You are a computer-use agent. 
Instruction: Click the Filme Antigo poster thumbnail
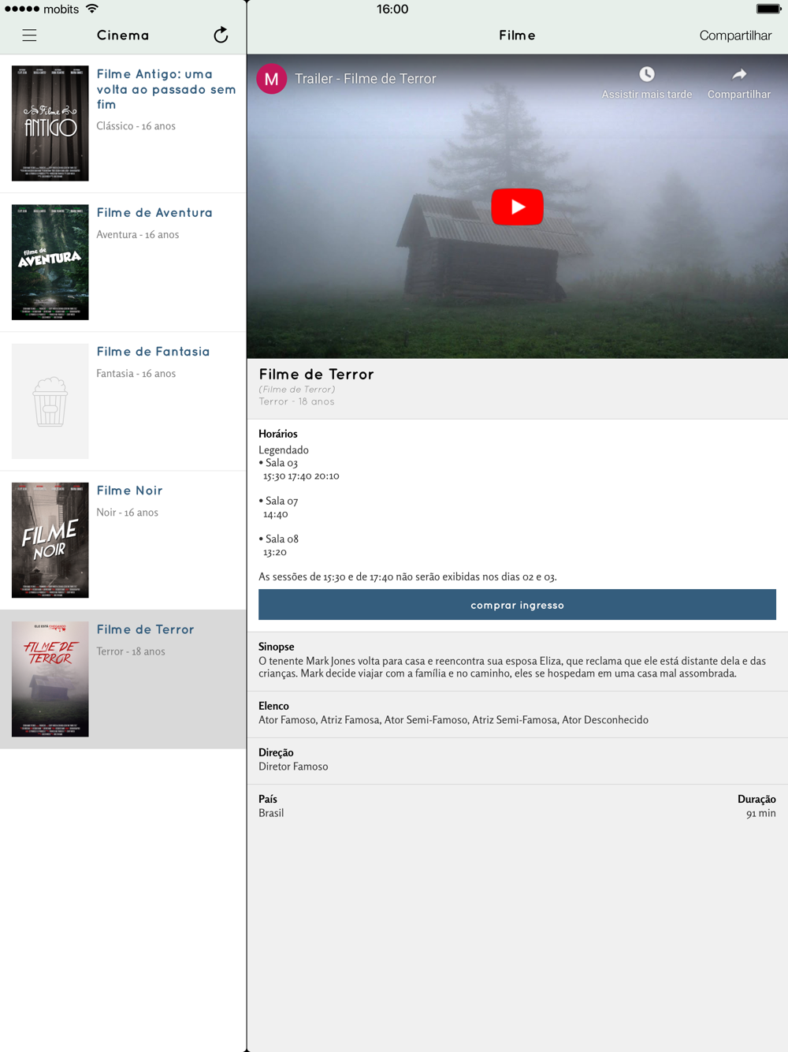pos(50,124)
